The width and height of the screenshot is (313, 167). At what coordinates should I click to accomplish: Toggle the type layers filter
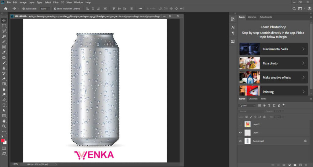[269, 105]
